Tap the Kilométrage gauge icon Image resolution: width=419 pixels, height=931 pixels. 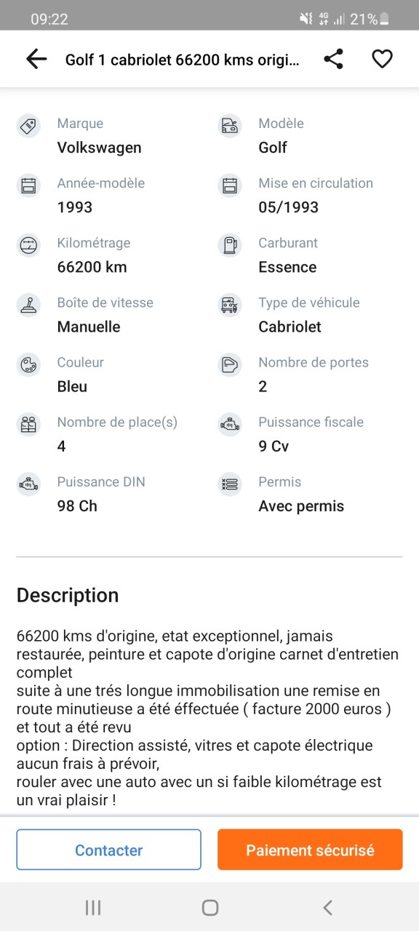(x=28, y=245)
